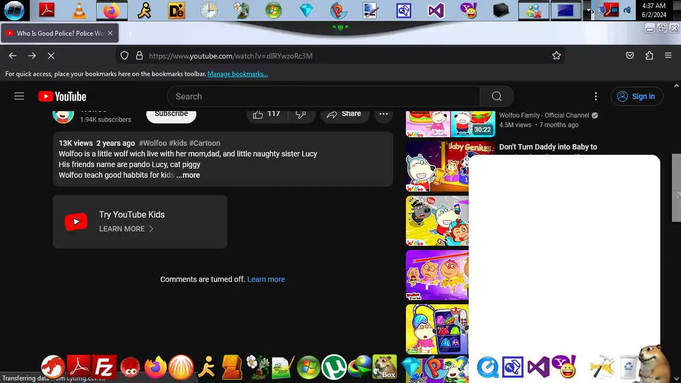Go forward in Firefox

[32, 56]
